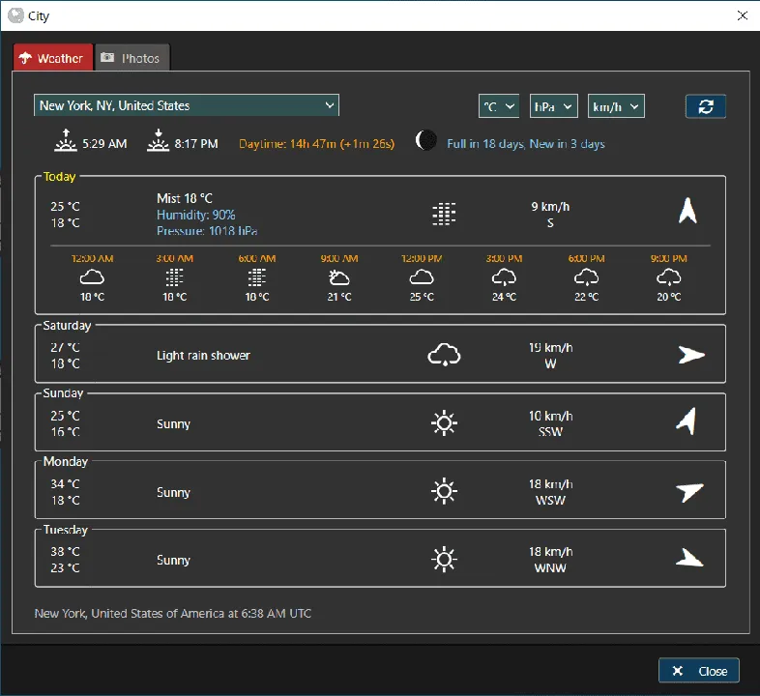Click Saturday's west wind arrow
The height and width of the screenshot is (696, 760).
[x=691, y=355]
